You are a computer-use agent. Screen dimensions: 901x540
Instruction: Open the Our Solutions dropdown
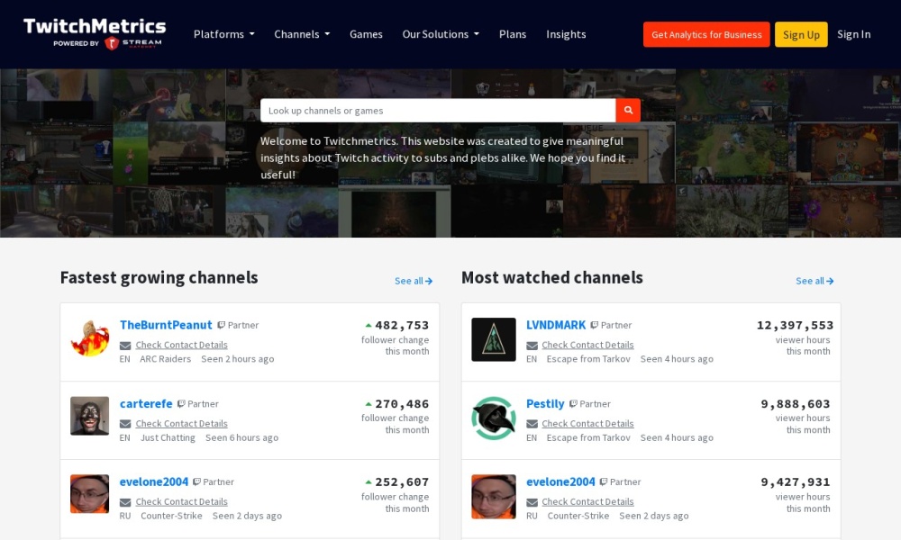coord(441,34)
